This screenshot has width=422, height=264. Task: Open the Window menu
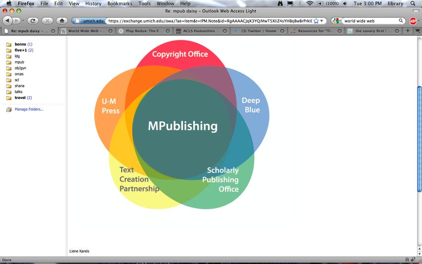click(165, 3)
